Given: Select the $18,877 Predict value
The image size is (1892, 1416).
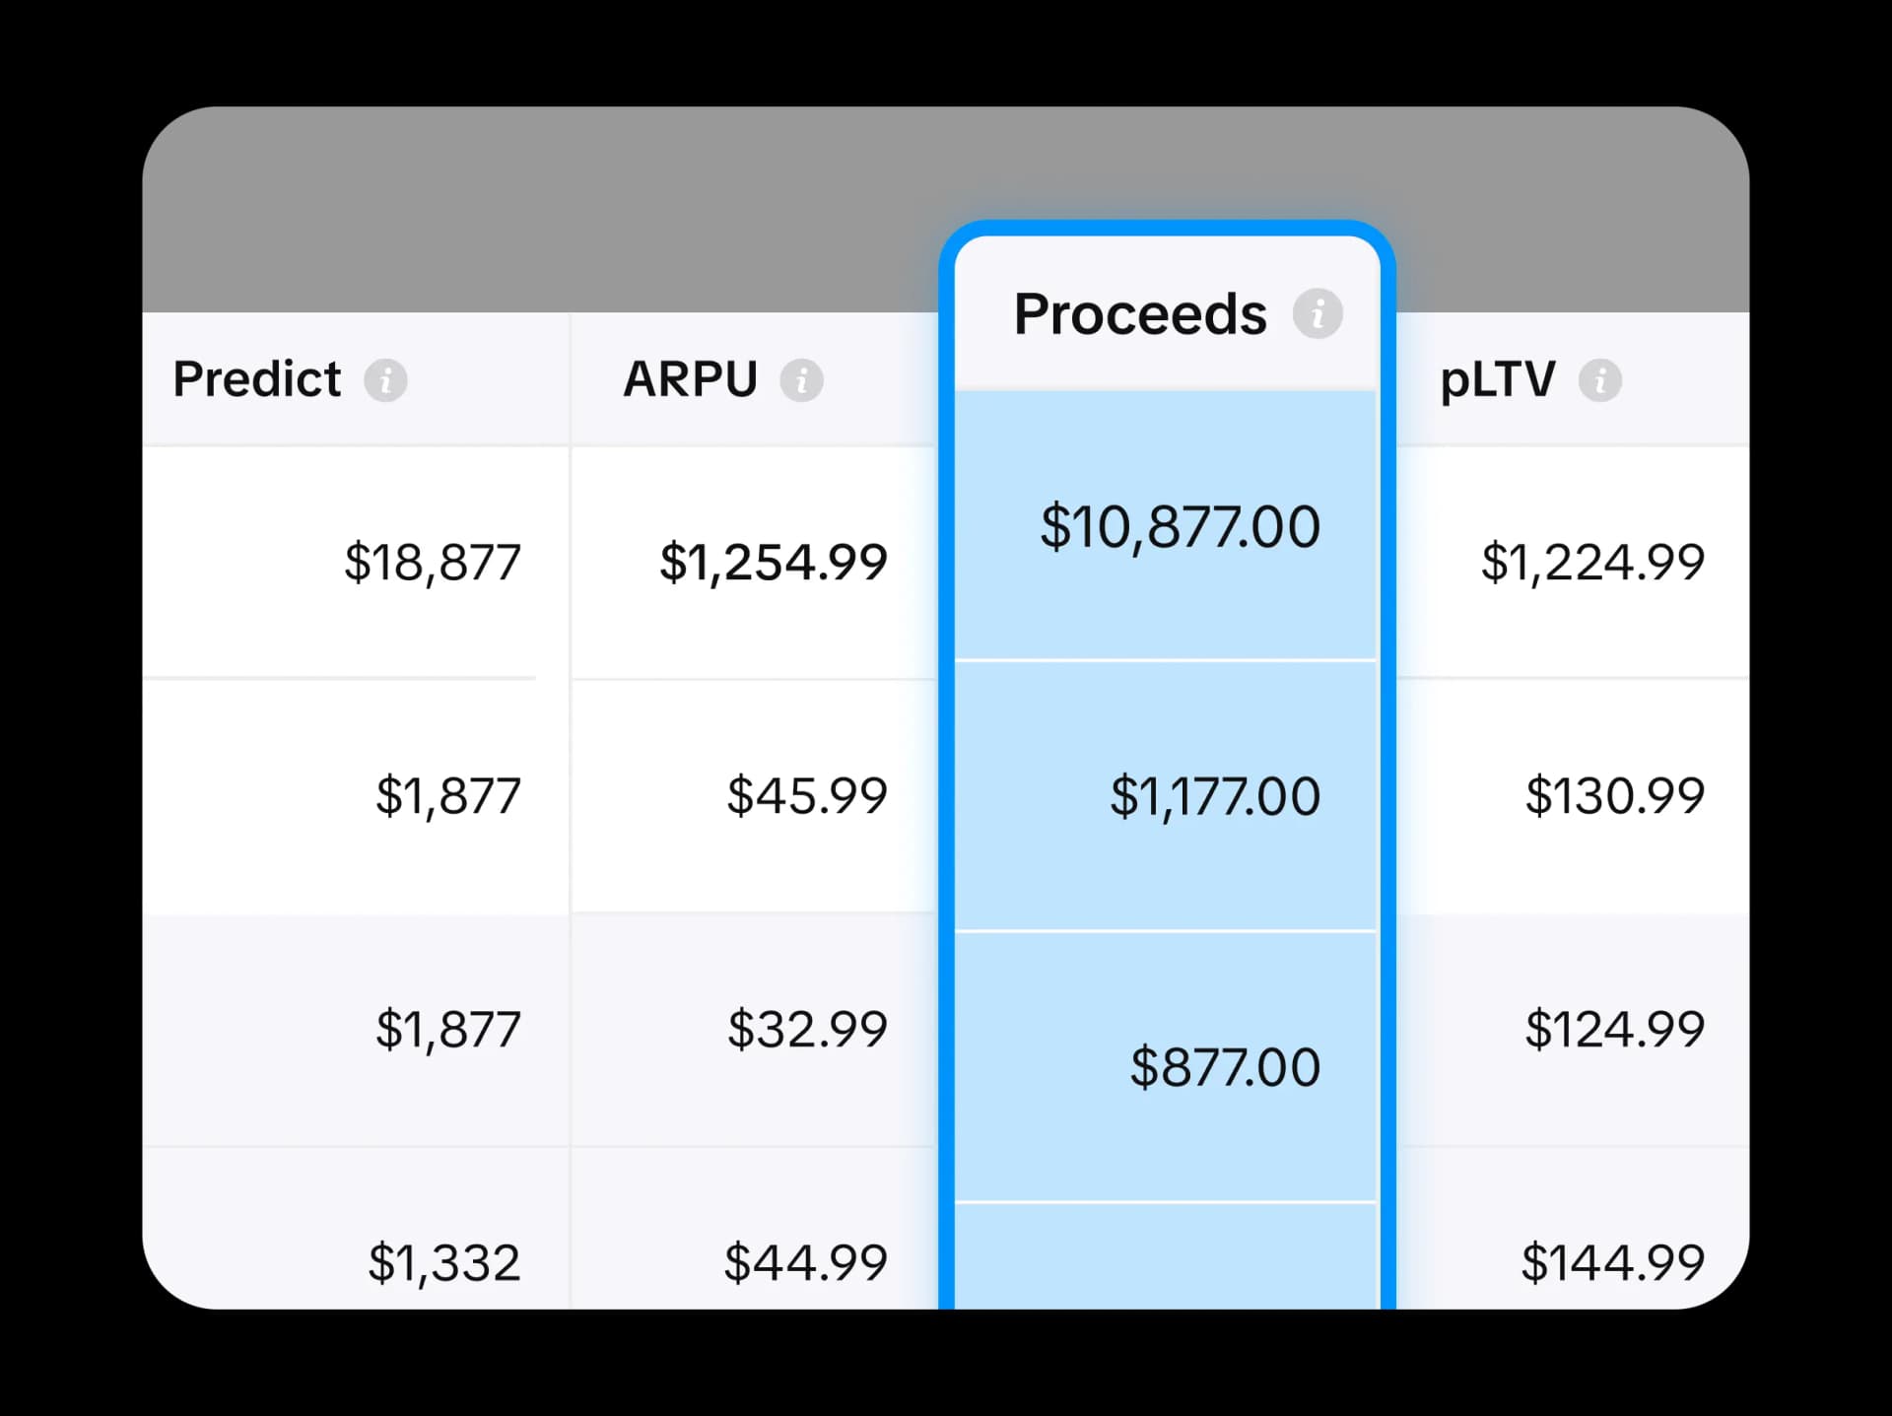Looking at the screenshot, I should tap(431, 562).
